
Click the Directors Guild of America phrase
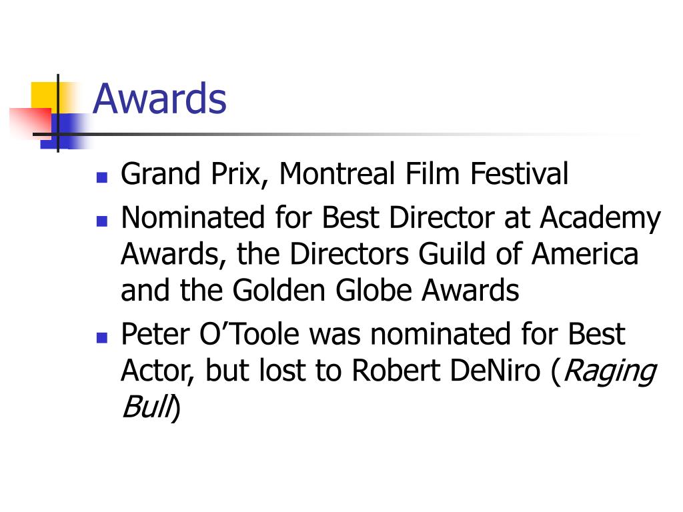coord(464,253)
